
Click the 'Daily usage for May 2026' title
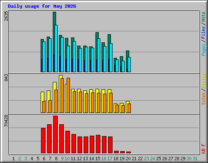click(x=42, y=6)
